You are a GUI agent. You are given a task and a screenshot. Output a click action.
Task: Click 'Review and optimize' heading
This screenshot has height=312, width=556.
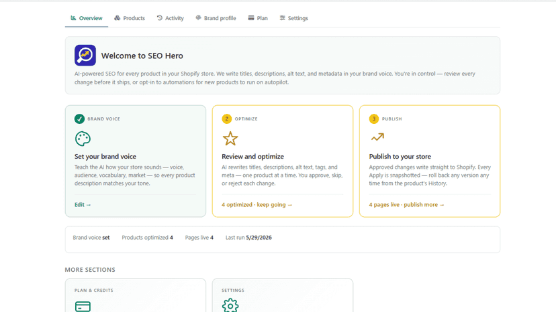pos(253,157)
